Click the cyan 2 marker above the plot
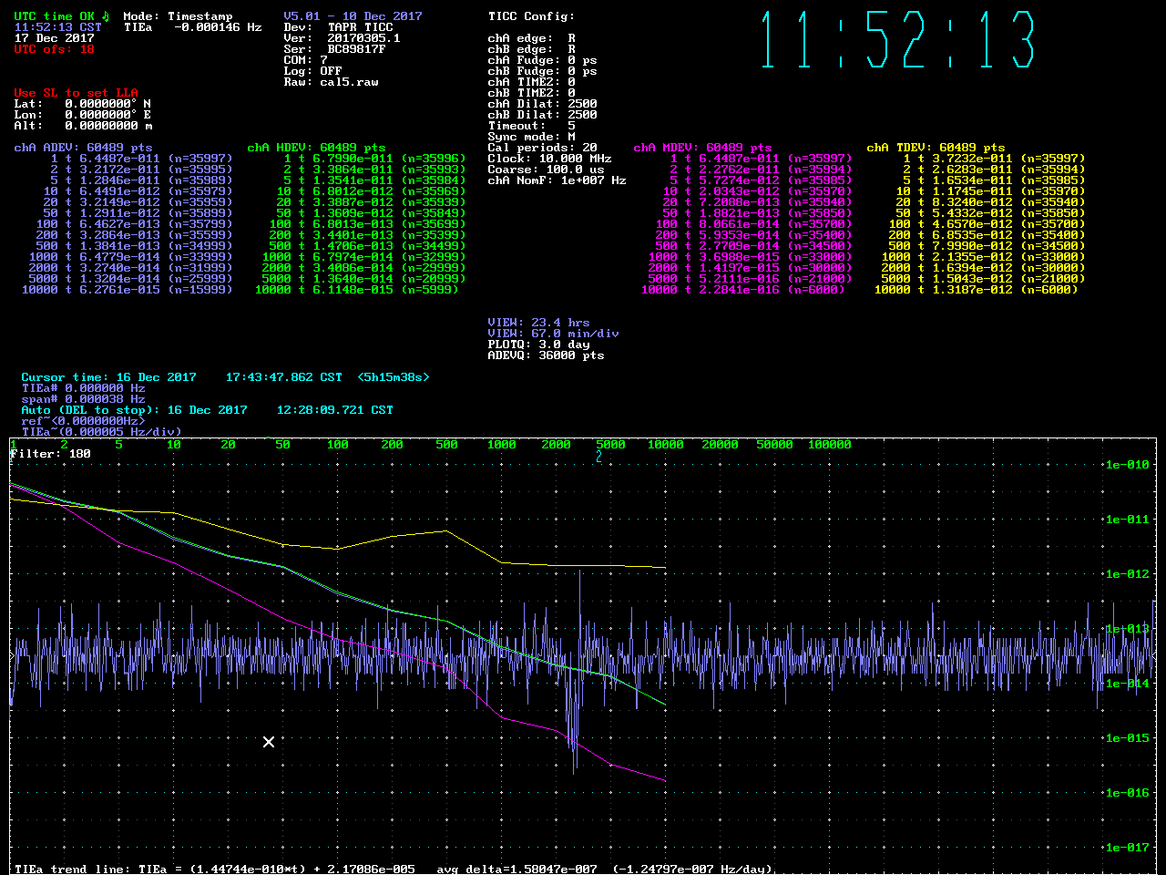1166x875 pixels. [x=599, y=458]
